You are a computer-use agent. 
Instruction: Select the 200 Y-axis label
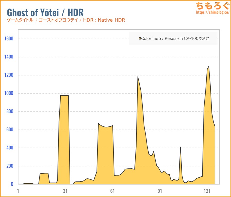[9, 166]
